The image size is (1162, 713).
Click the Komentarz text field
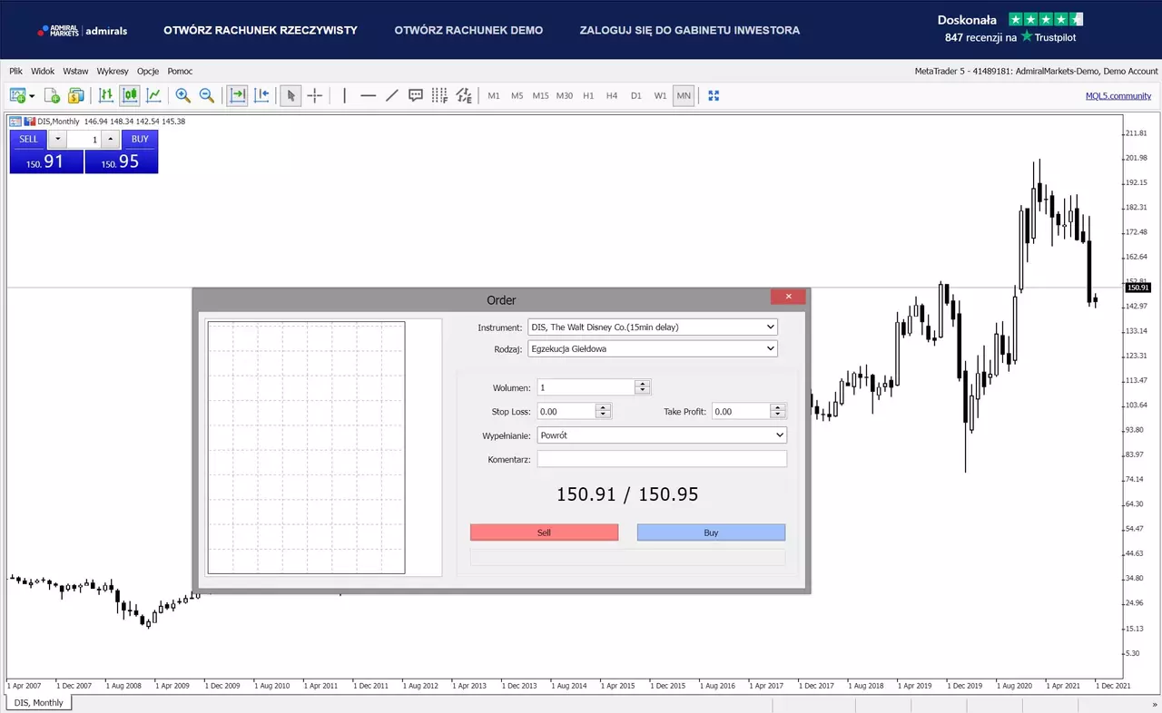click(662, 459)
